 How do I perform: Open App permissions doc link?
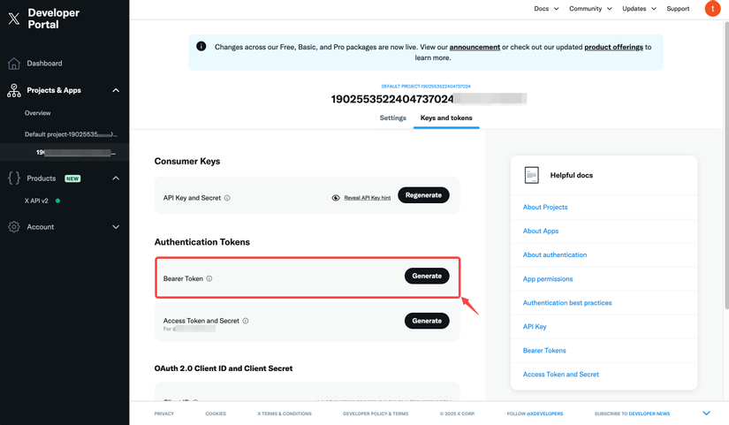click(x=548, y=279)
